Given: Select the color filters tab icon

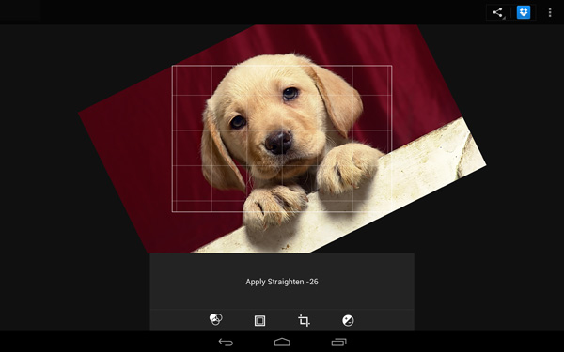Looking at the screenshot, I should click(216, 319).
